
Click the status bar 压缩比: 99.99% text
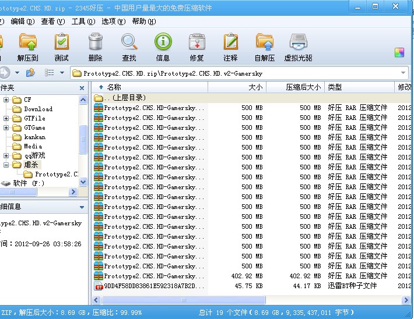[117, 313]
